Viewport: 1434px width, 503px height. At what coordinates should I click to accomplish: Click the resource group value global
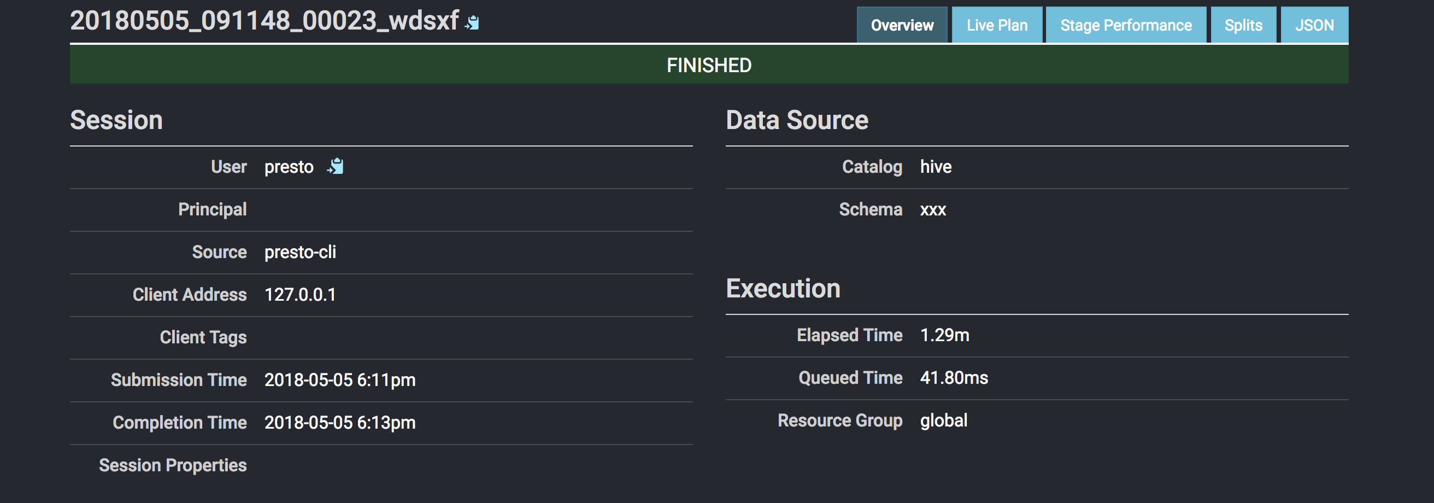944,420
